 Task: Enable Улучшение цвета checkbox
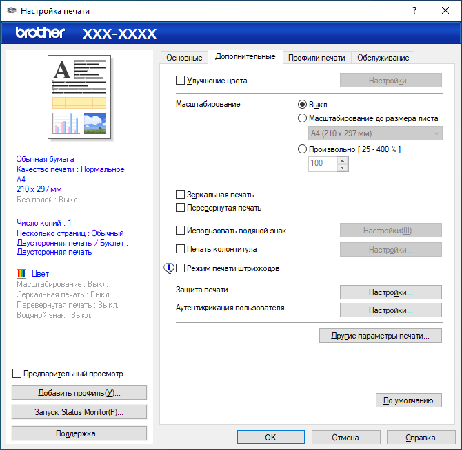[180, 81]
